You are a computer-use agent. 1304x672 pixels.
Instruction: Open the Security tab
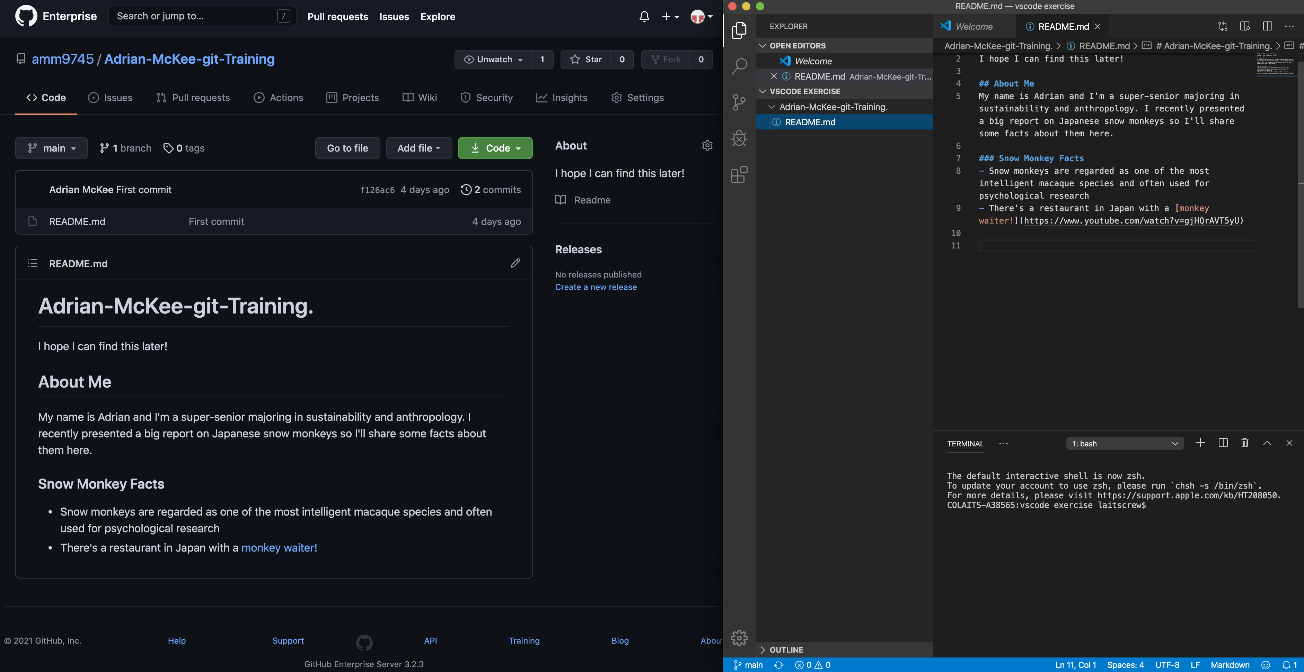coord(486,98)
